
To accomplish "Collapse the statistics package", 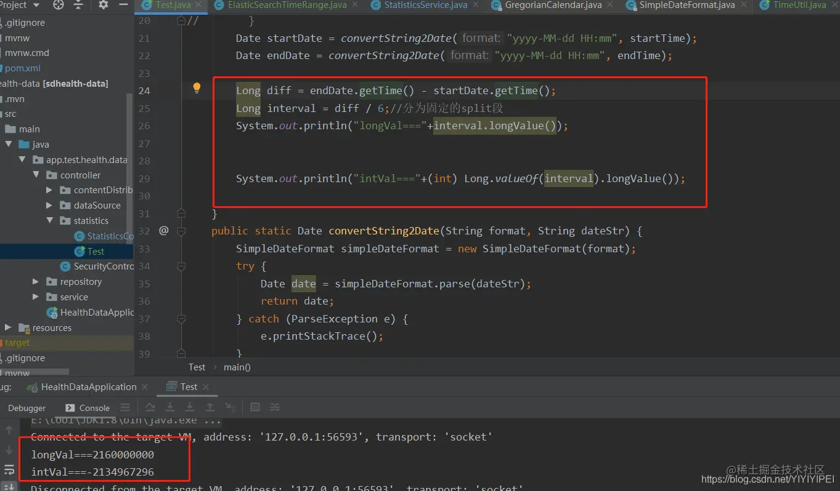I will coord(50,221).
